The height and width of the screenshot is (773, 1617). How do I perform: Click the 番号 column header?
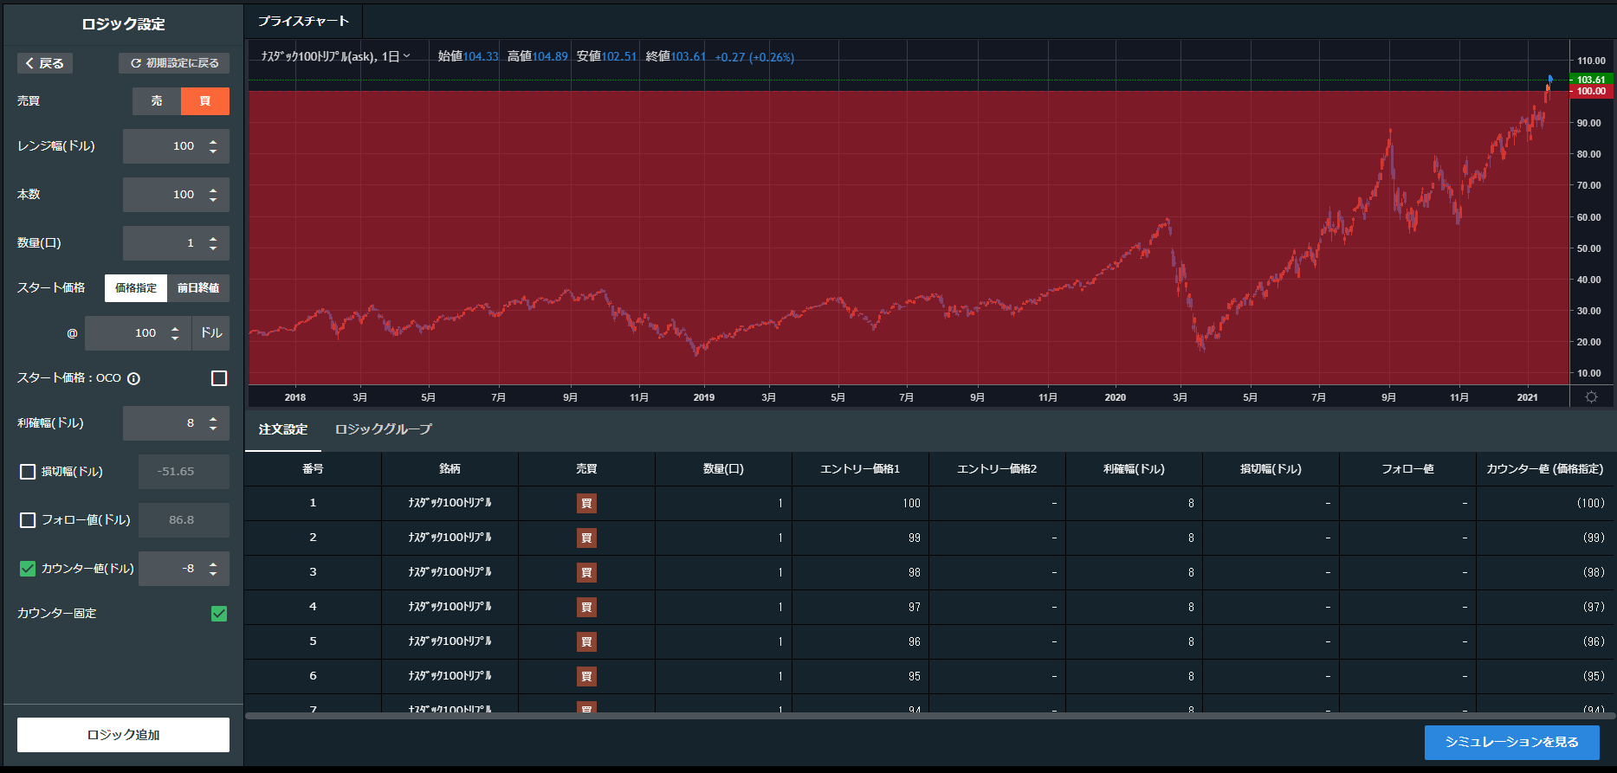tap(313, 469)
